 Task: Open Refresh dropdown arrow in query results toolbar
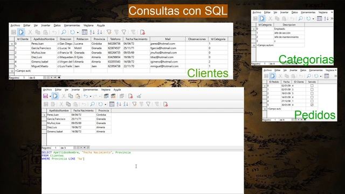pos(106,105)
